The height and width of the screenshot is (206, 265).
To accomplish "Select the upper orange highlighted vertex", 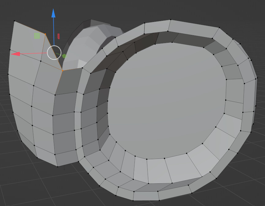I will click(45, 34).
